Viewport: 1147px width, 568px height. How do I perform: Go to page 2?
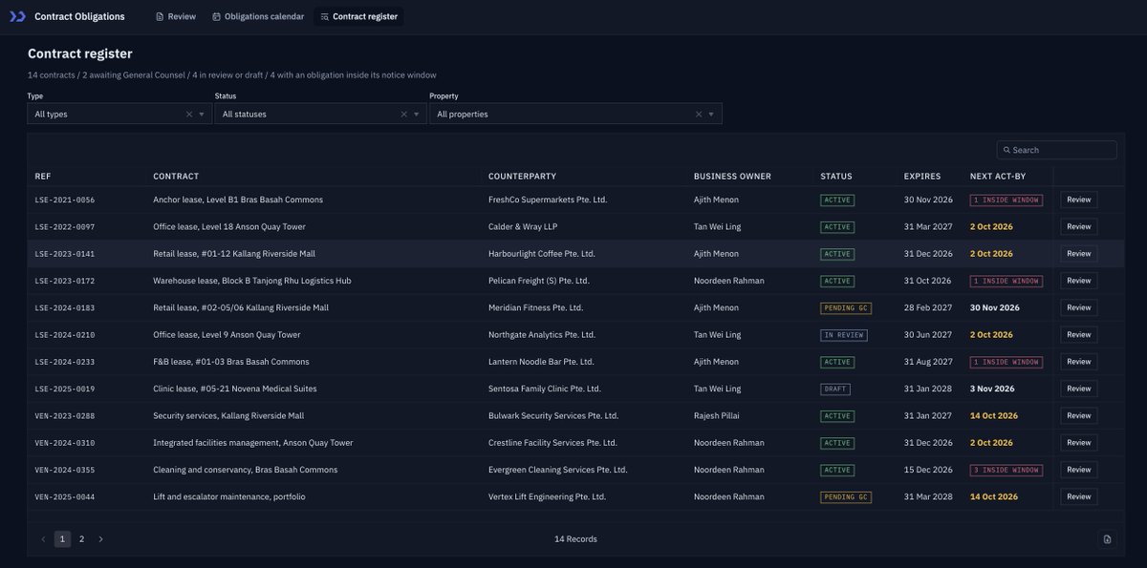[x=81, y=539]
